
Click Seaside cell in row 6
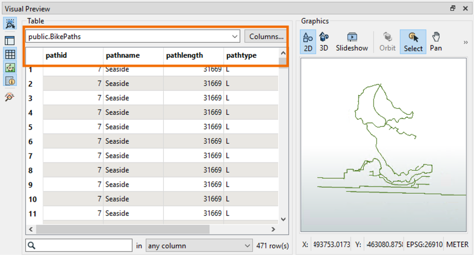click(x=133, y=141)
